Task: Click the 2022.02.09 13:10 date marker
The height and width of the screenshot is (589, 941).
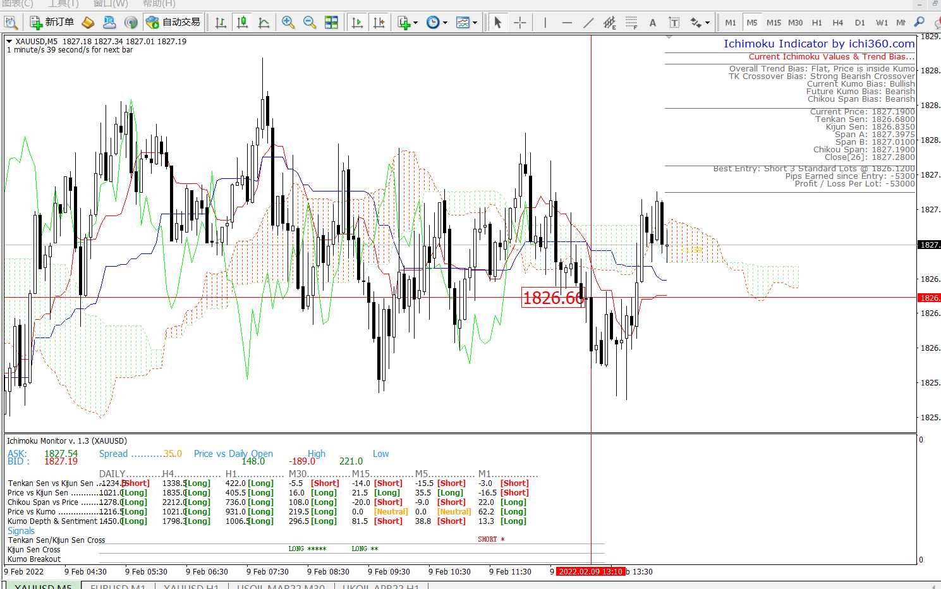Action: pos(591,571)
